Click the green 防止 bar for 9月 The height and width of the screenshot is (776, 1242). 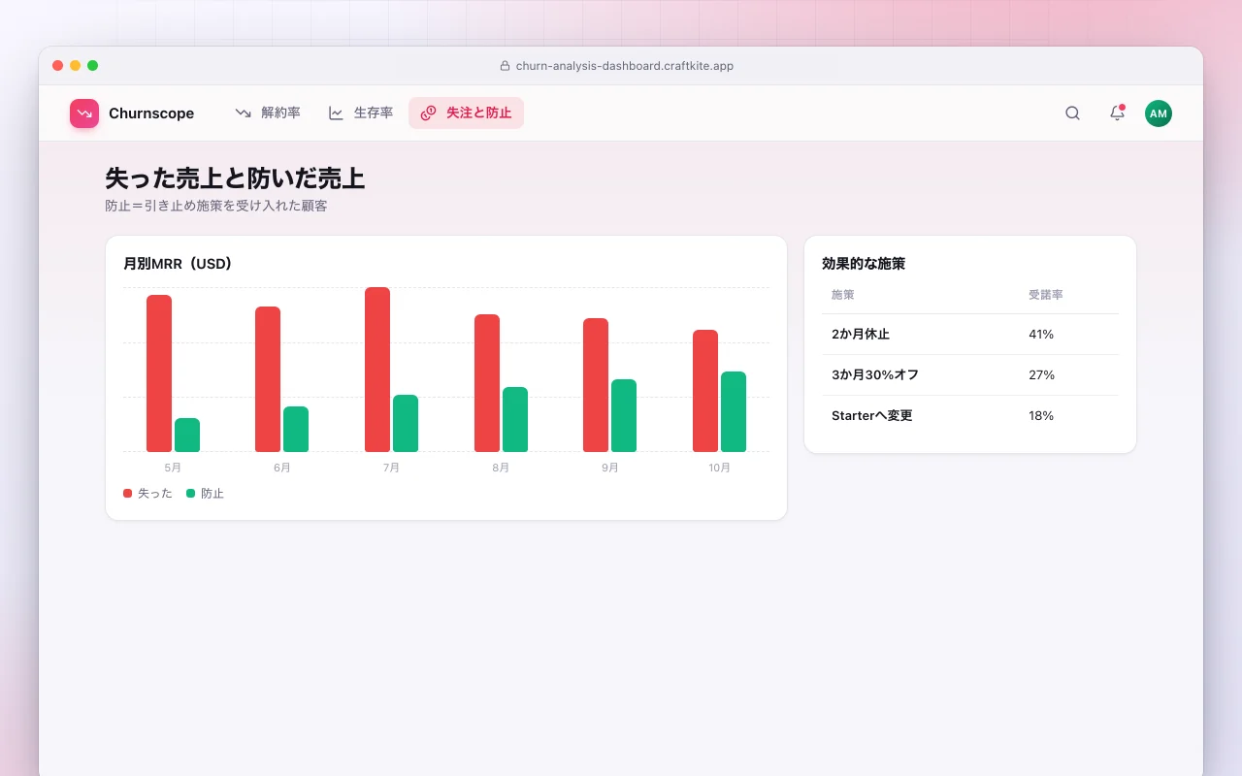(x=624, y=416)
